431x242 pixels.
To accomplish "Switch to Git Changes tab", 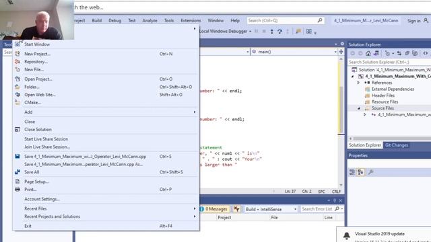I will (397, 145).
